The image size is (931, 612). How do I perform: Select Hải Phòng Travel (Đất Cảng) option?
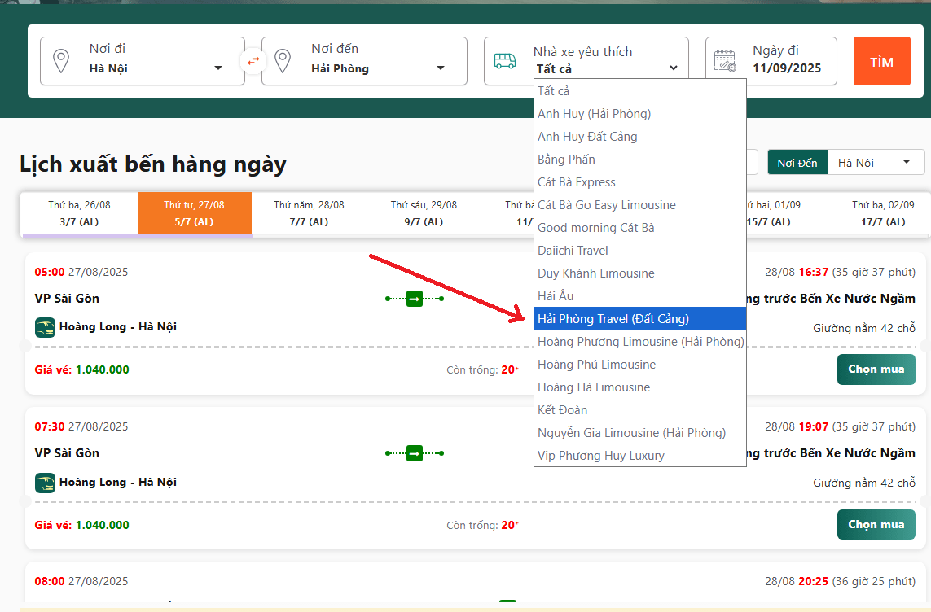point(613,319)
